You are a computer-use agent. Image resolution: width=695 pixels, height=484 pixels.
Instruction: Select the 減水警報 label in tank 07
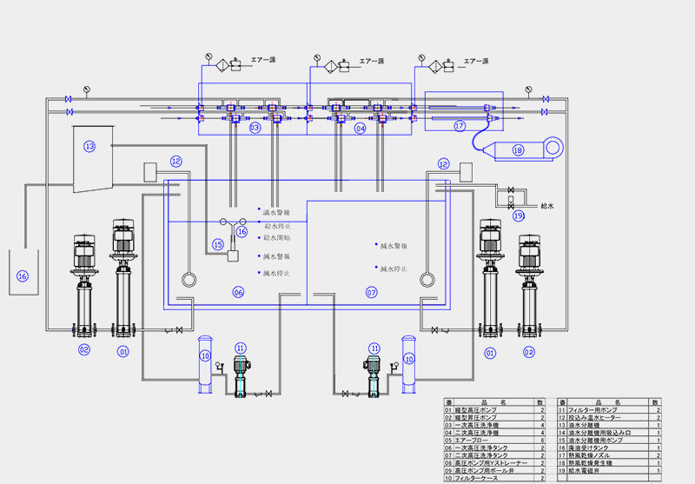pyautogui.click(x=394, y=246)
